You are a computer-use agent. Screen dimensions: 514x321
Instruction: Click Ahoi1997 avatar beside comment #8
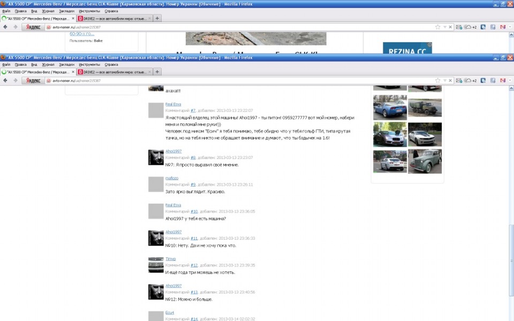tap(156, 157)
